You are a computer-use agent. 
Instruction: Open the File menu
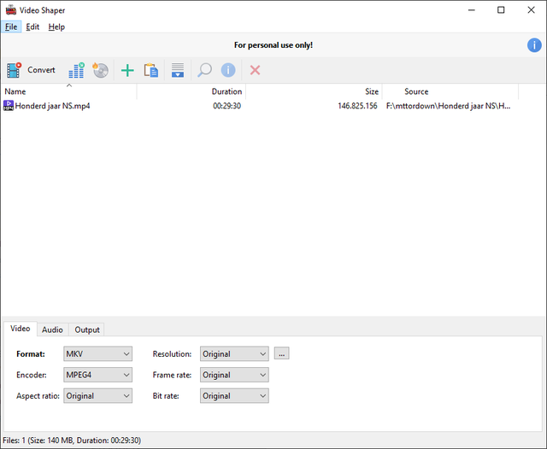click(x=11, y=26)
